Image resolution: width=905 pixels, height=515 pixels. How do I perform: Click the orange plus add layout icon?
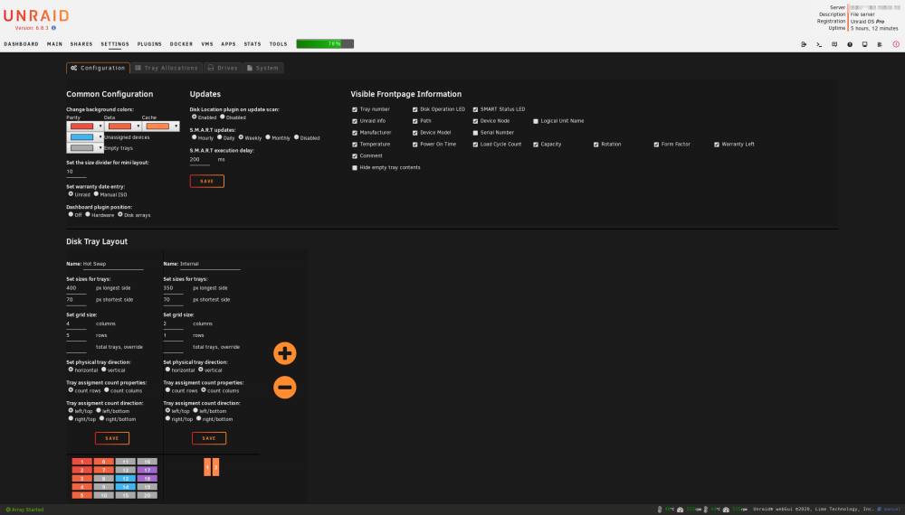point(284,353)
